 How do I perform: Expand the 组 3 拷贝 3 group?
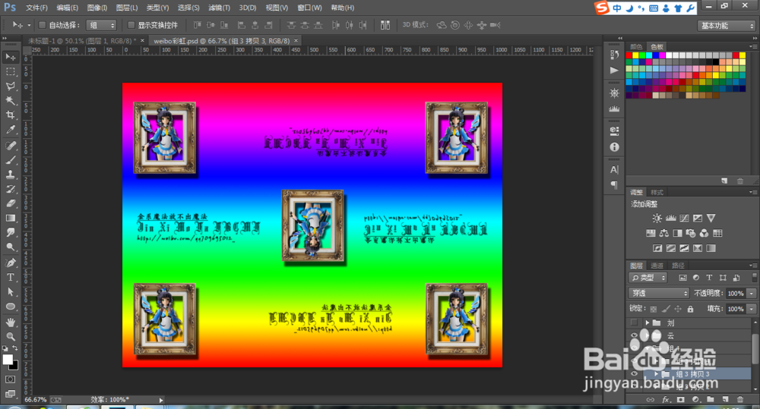655,374
